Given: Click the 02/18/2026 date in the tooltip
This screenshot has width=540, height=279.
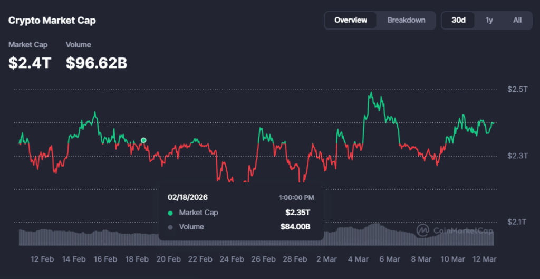Looking at the screenshot, I should tap(188, 197).
